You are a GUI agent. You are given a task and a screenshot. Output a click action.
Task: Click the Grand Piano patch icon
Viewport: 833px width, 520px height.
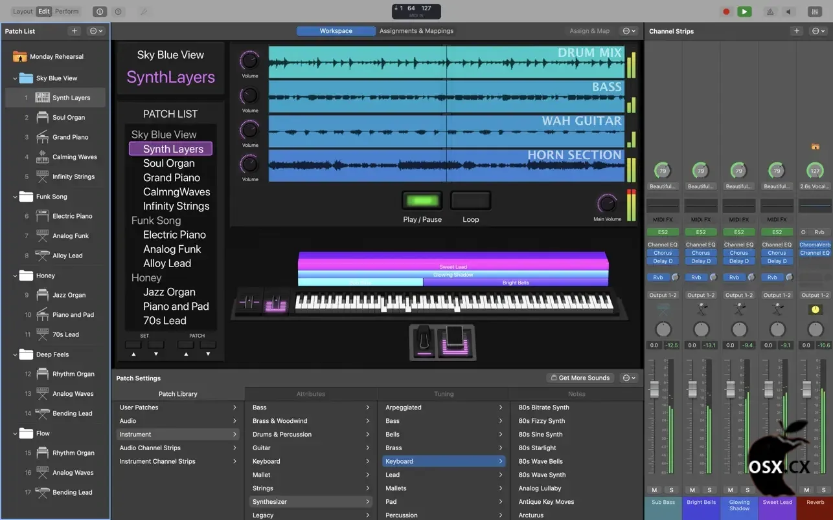[x=43, y=137]
